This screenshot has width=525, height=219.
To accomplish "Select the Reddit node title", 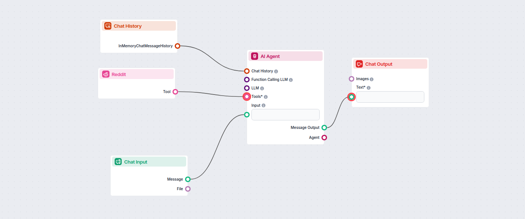I will (x=119, y=74).
